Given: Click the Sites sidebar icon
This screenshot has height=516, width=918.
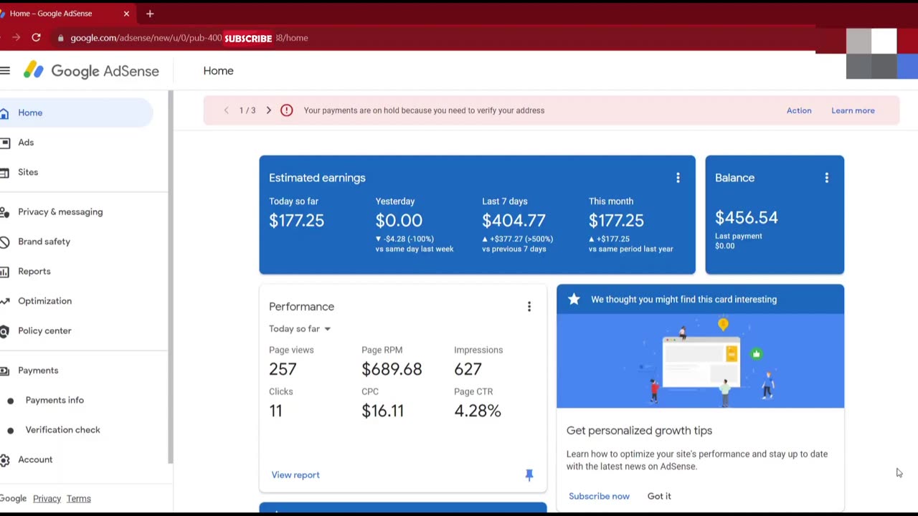Looking at the screenshot, I should pyautogui.click(x=4, y=172).
